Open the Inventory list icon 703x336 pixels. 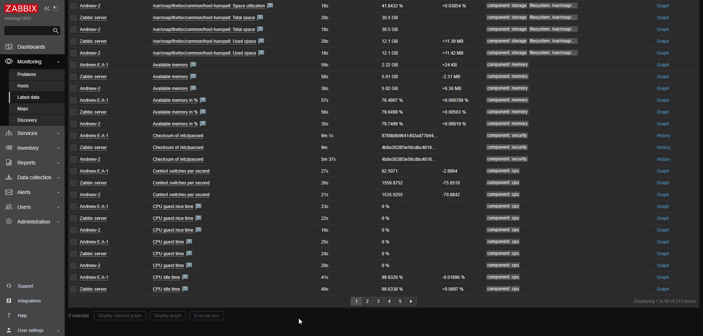pyautogui.click(x=8, y=148)
